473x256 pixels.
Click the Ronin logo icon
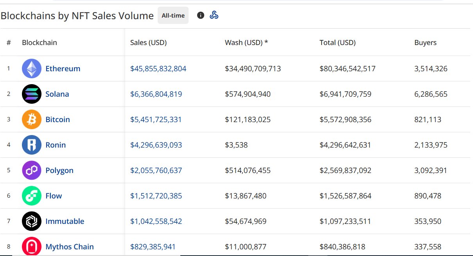[32, 145]
